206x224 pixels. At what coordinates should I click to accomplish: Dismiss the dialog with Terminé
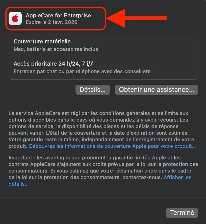pos(182,213)
